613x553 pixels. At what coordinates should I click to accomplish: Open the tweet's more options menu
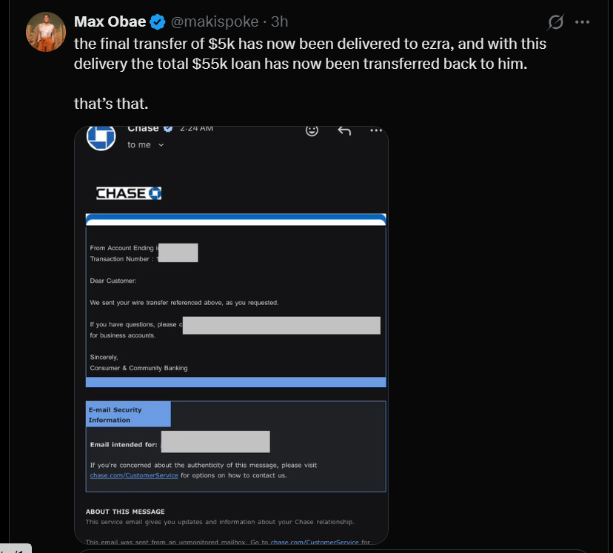click(x=582, y=22)
